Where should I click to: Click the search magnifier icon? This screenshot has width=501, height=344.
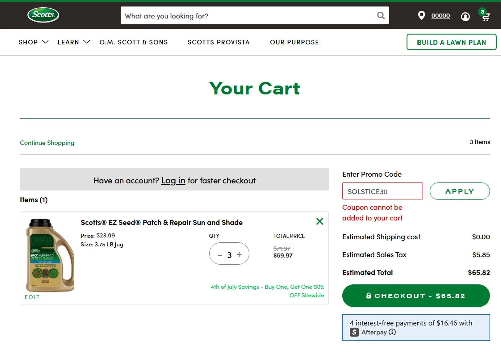(381, 15)
